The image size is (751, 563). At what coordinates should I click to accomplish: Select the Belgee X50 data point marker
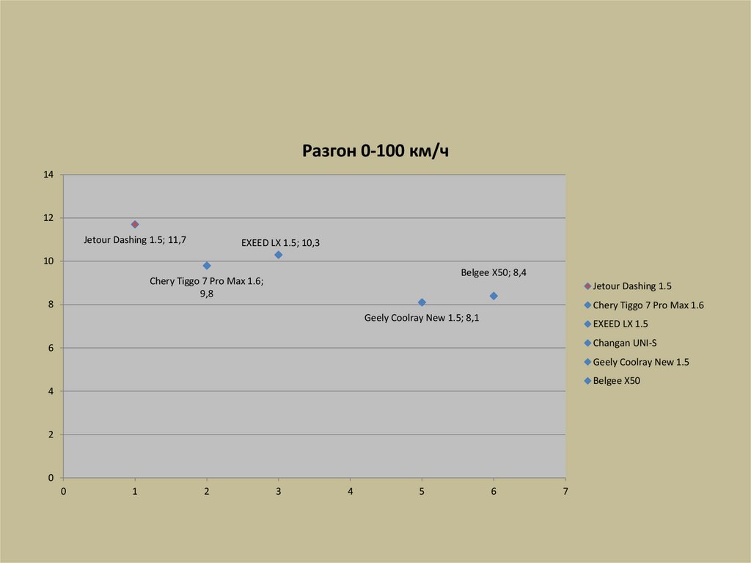(494, 296)
